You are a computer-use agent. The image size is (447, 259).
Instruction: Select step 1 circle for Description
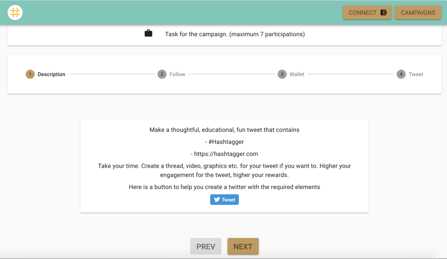tap(30, 74)
